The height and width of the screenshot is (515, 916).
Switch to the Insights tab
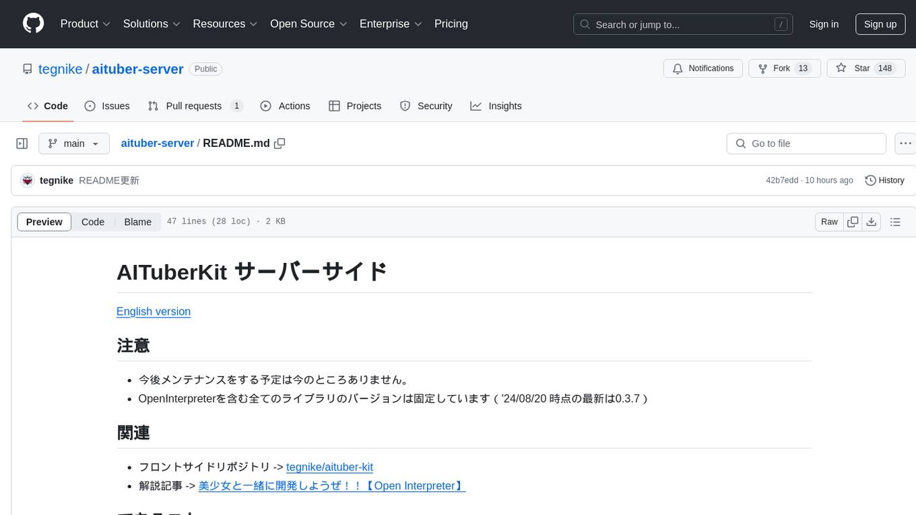tap(496, 106)
